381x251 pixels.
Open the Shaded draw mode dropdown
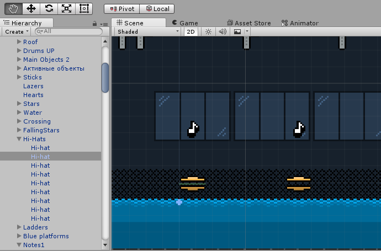(148, 32)
